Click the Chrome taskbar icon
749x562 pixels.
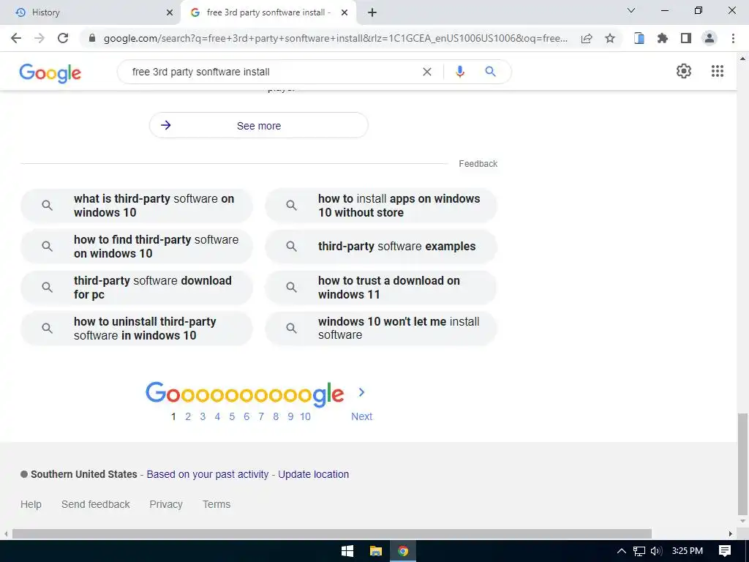tap(403, 551)
